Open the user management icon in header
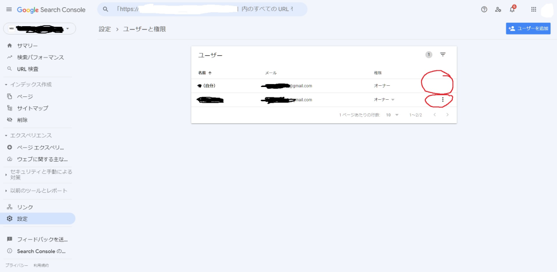 point(498,9)
